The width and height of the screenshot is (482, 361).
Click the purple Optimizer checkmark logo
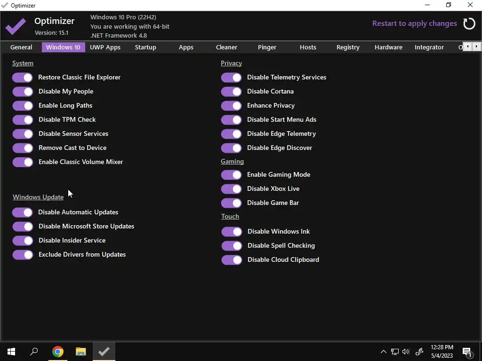point(16,26)
